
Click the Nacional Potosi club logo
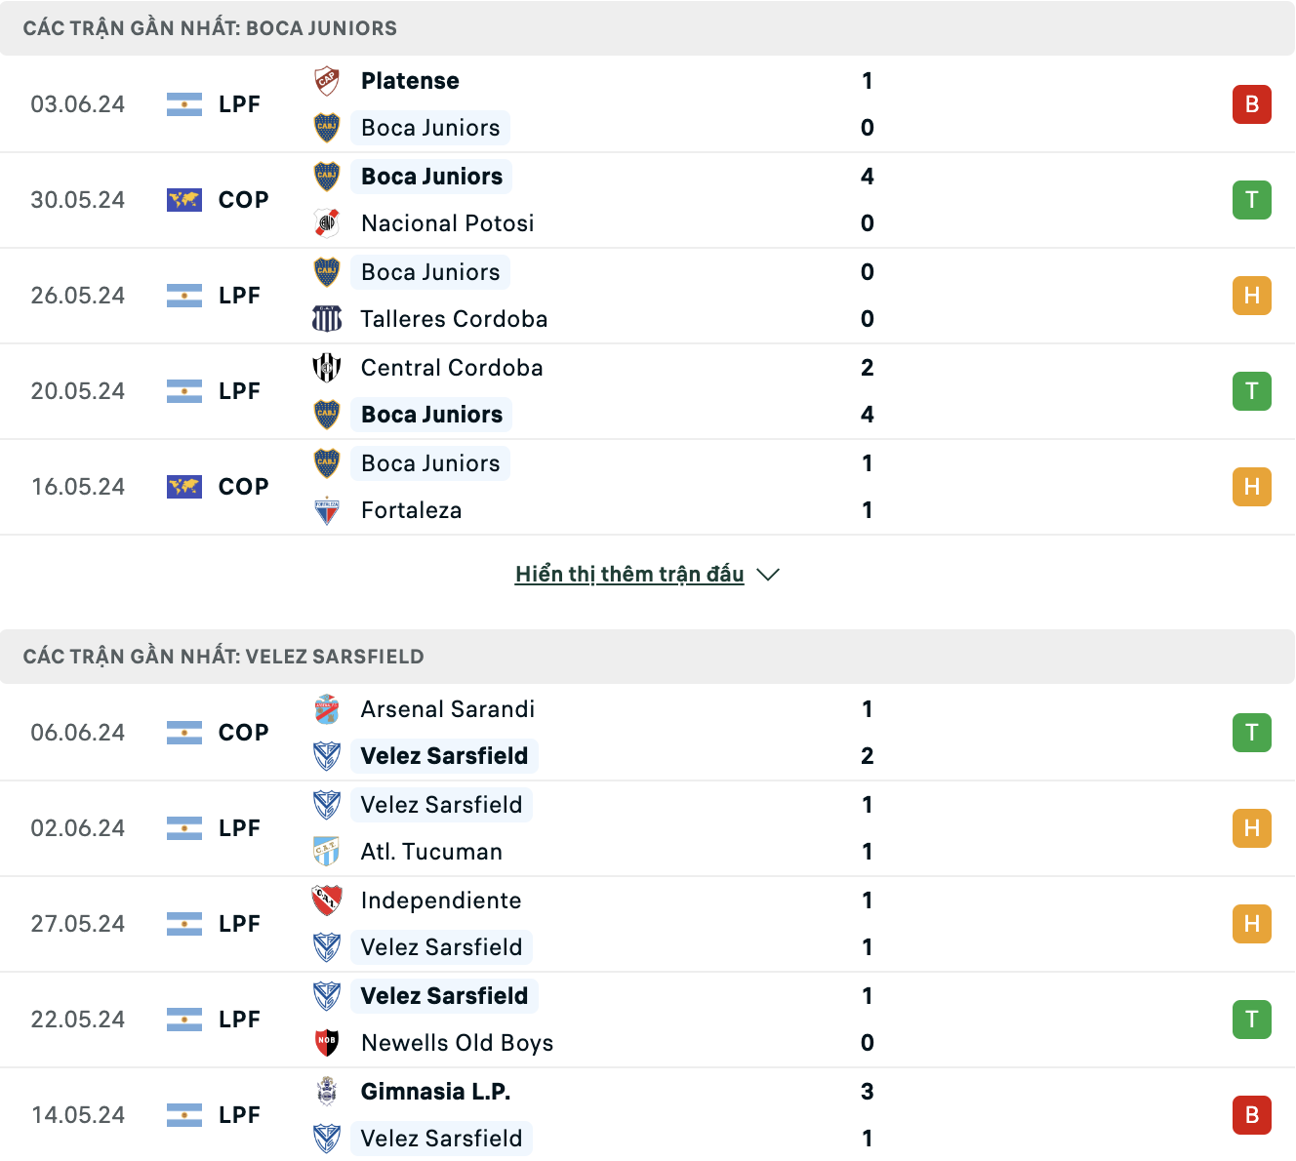coord(327,223)
